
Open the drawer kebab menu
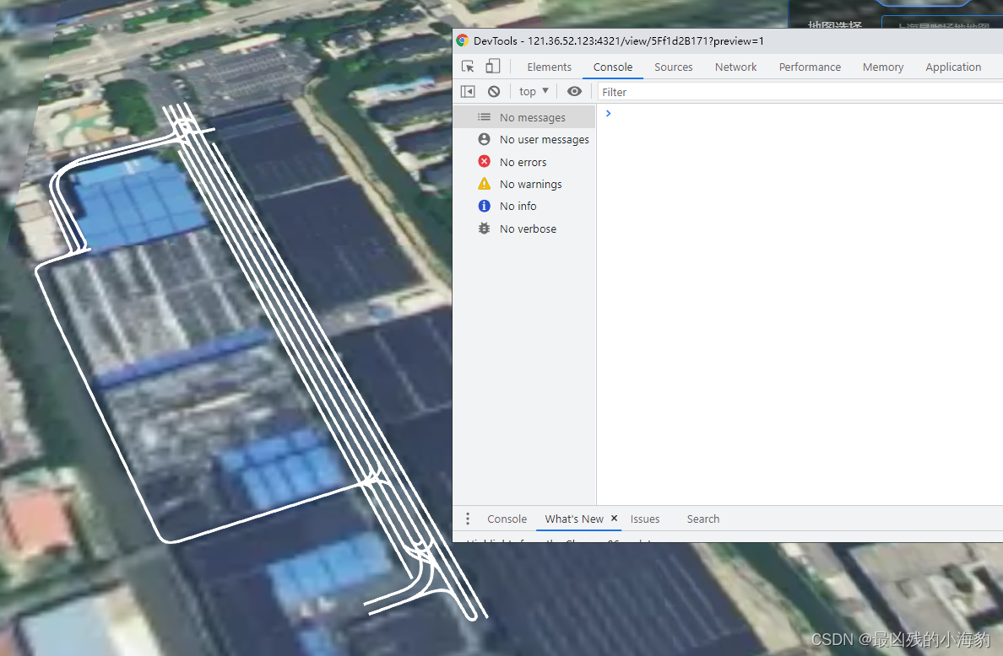(x=468, y=519)
